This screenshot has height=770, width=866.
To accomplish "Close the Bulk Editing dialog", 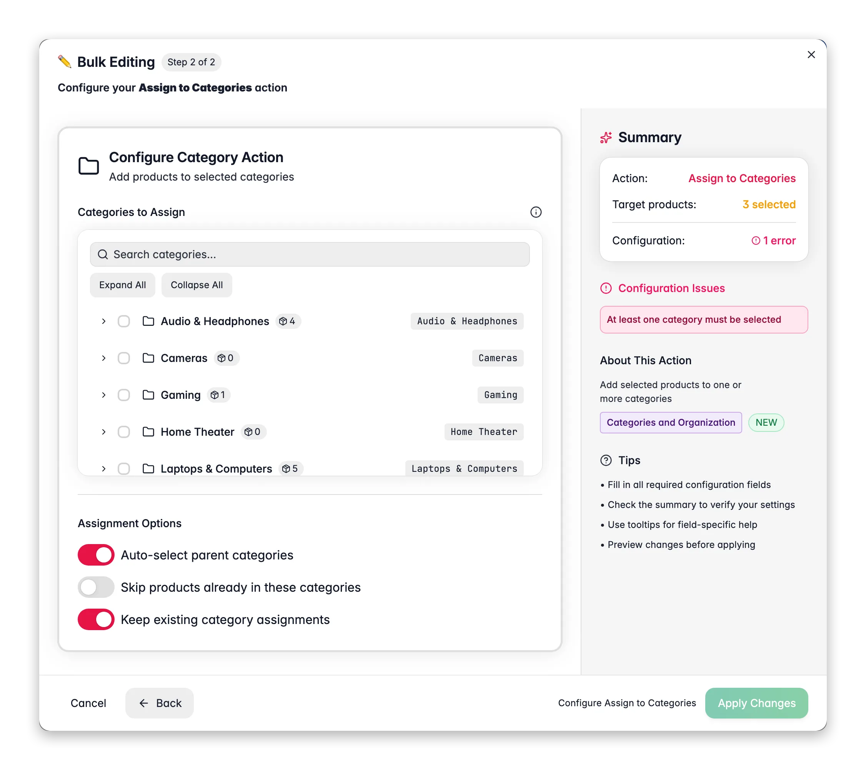I will pyautogui.click(x=811, y=55).
